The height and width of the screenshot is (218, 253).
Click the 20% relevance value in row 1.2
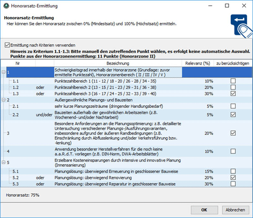[x=209, y=88]
